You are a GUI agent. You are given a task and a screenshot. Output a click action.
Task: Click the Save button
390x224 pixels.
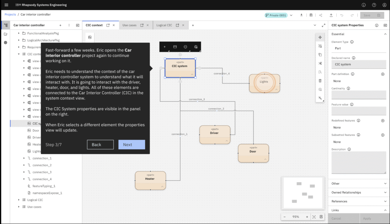[x=372, y=15]
